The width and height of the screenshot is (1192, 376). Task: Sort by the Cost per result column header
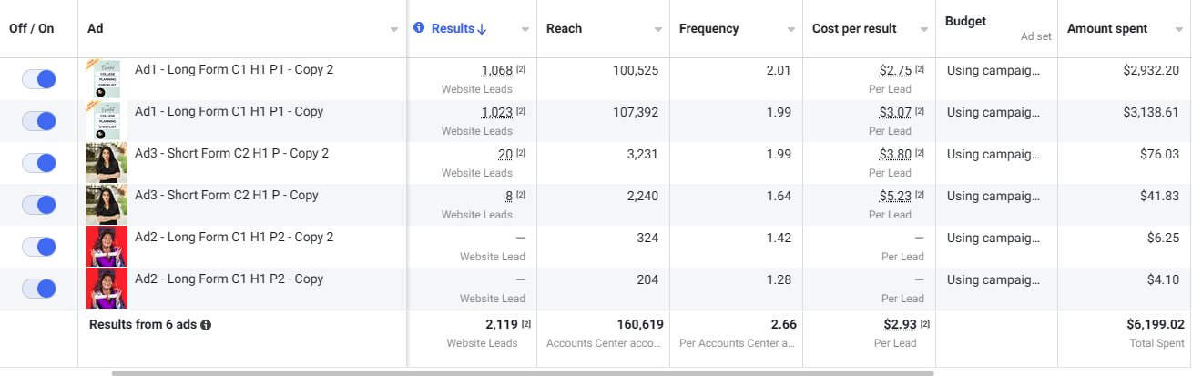coord(853,28)
